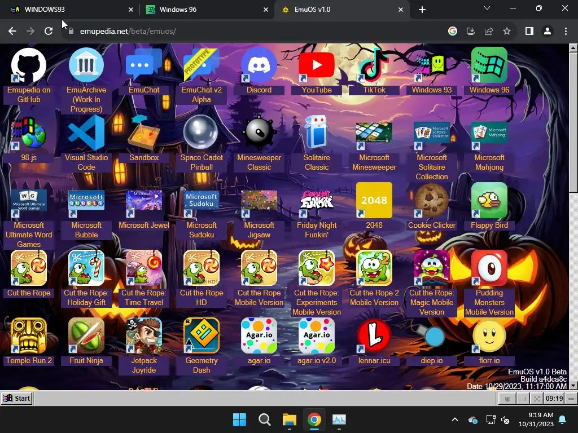Open Cut the Rope: Experiments Mobile Version

click(x=316, y=268)
